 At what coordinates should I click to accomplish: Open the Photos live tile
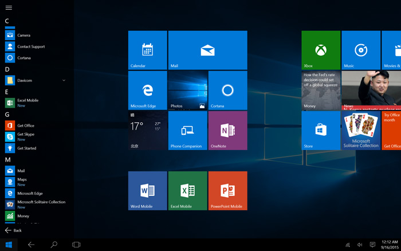[x=187, y=90]
